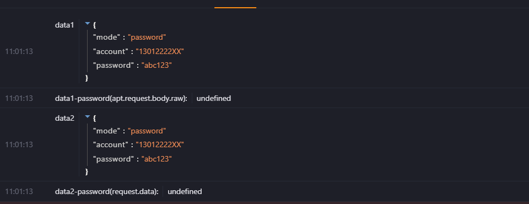
Task: Click the "mode" key in data1
Action: coord(106,37)
